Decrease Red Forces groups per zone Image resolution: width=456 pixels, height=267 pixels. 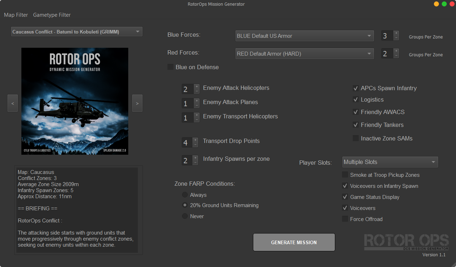click(x=396, y=56)
